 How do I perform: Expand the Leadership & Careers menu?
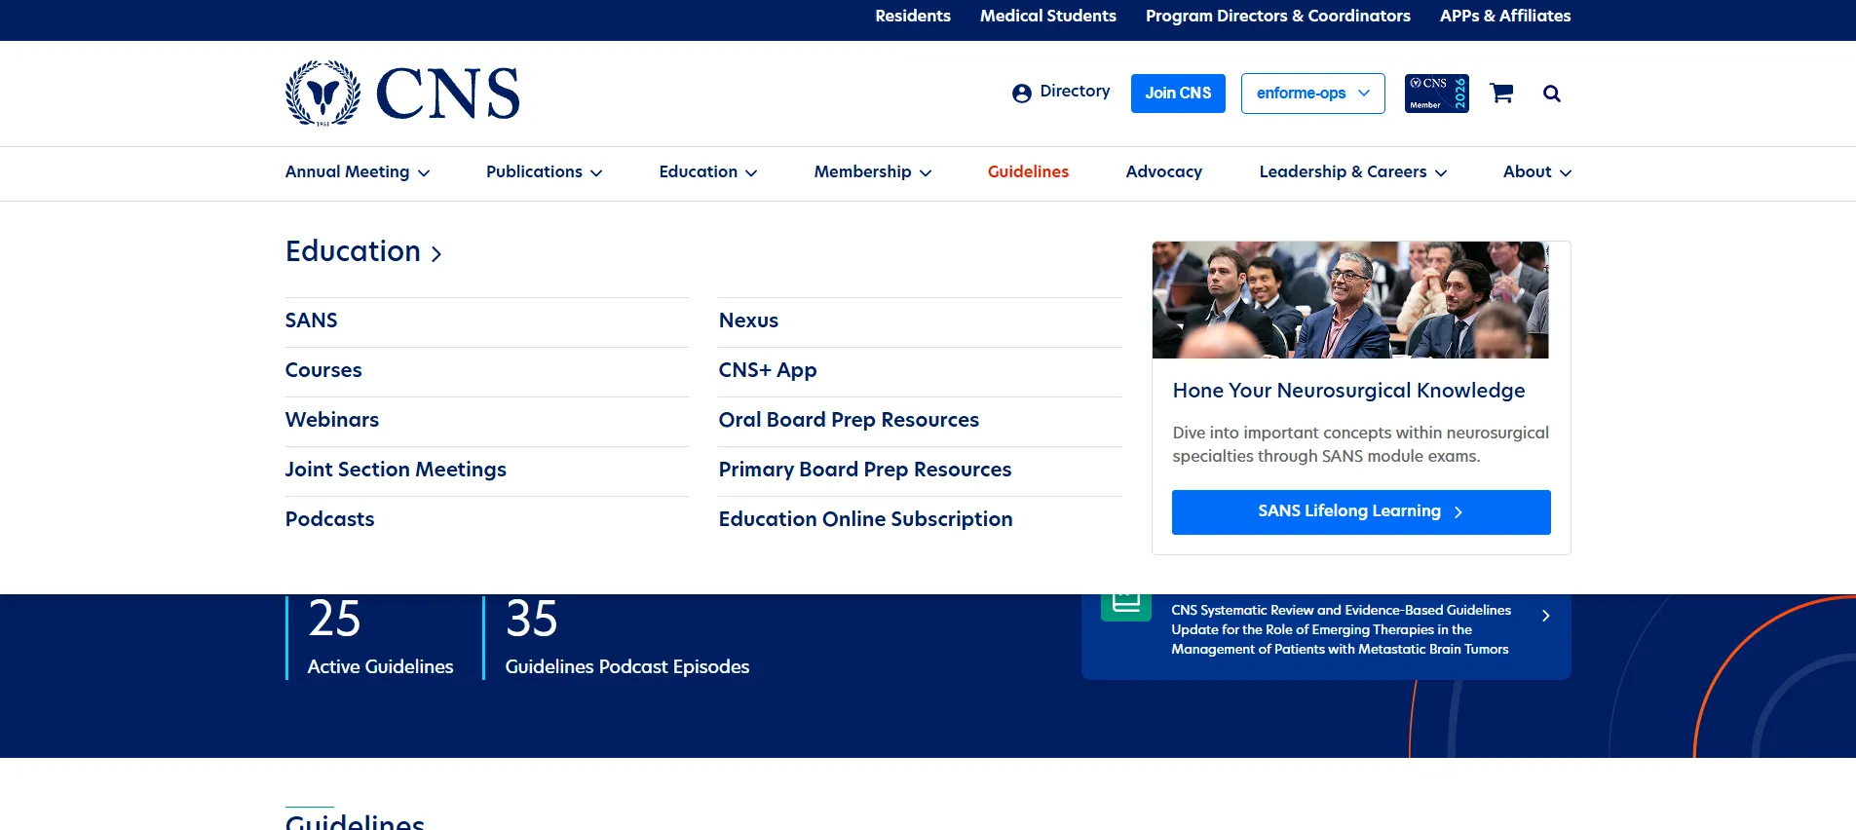point(1353,171)
